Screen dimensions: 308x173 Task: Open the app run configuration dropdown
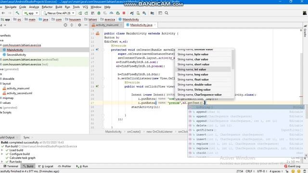pos(31,13)
